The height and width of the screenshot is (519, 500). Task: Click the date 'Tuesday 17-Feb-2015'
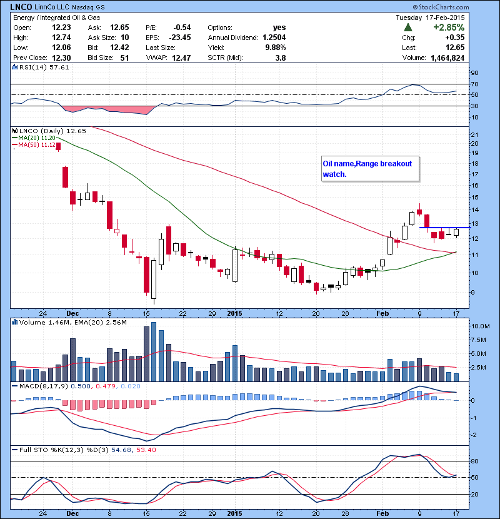pyautogui.click(x=430, y=18)
